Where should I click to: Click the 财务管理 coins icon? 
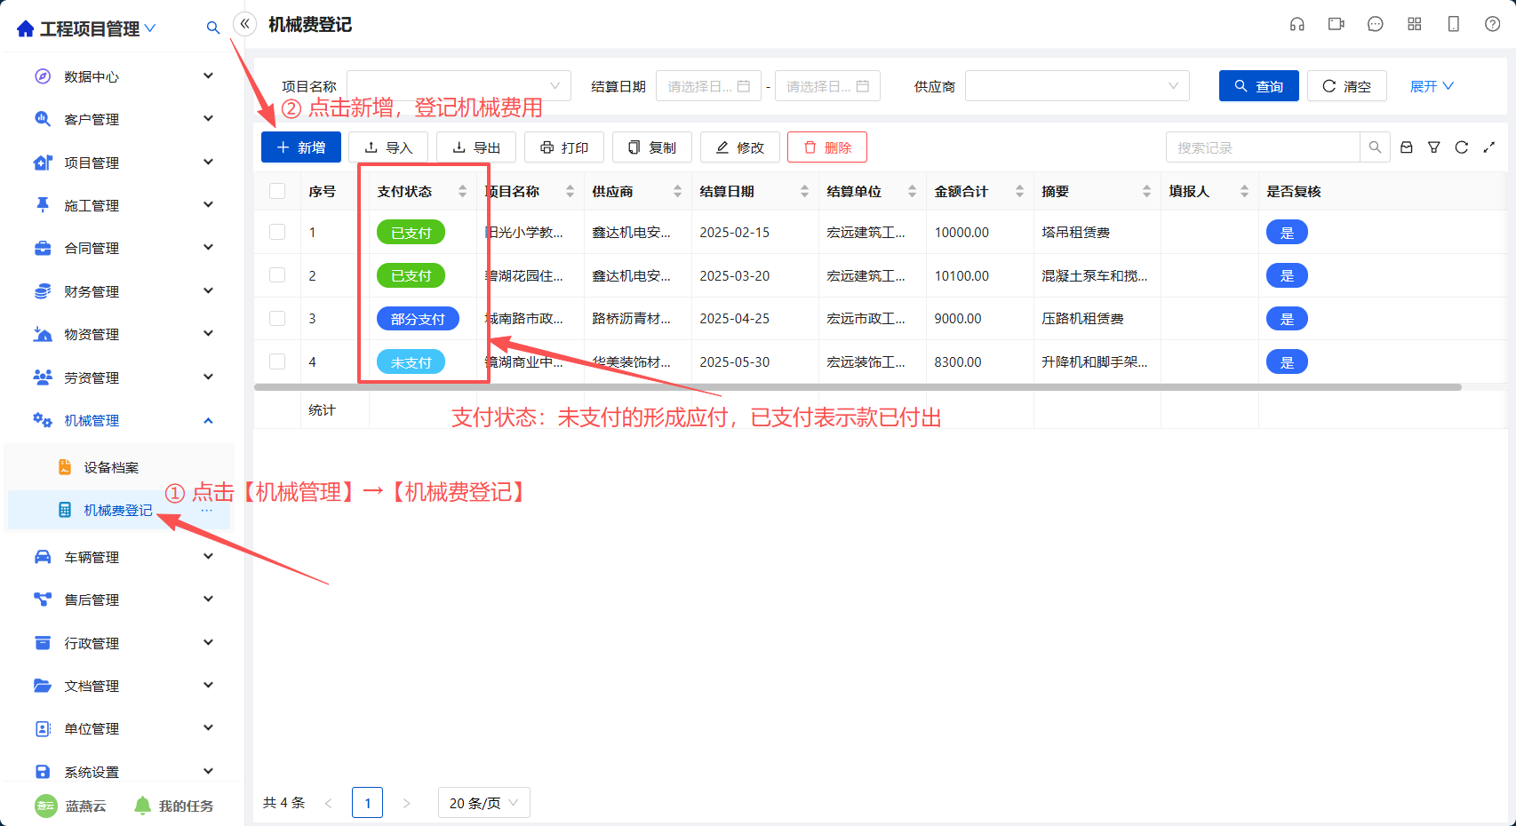click(43, 291)
